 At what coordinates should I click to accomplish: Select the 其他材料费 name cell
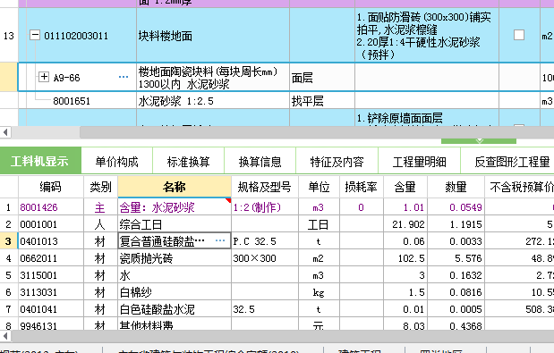coord(175,324)
